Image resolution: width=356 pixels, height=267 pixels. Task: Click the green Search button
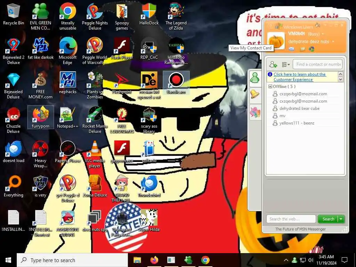(x=328, y=219)
